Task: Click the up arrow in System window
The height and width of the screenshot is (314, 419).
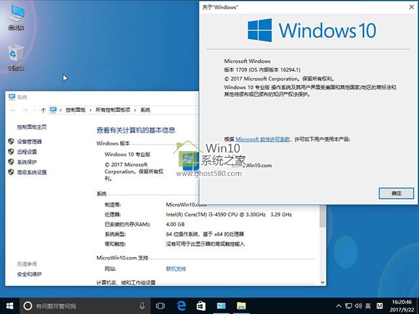Action: [43, 111]
